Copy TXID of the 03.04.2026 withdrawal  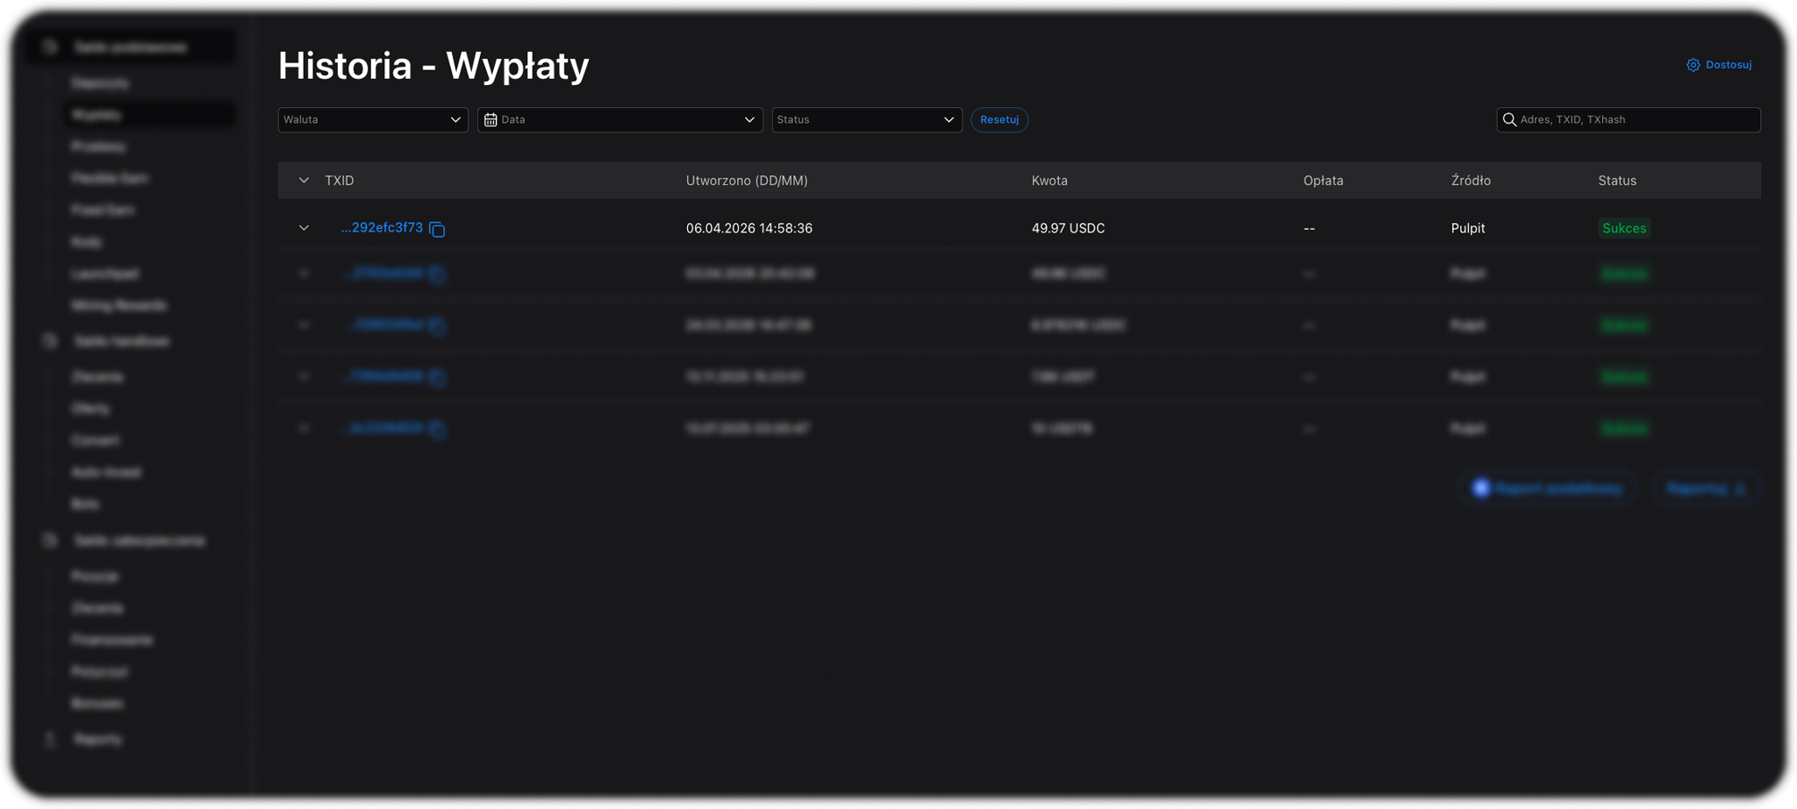tap(437, 275)
